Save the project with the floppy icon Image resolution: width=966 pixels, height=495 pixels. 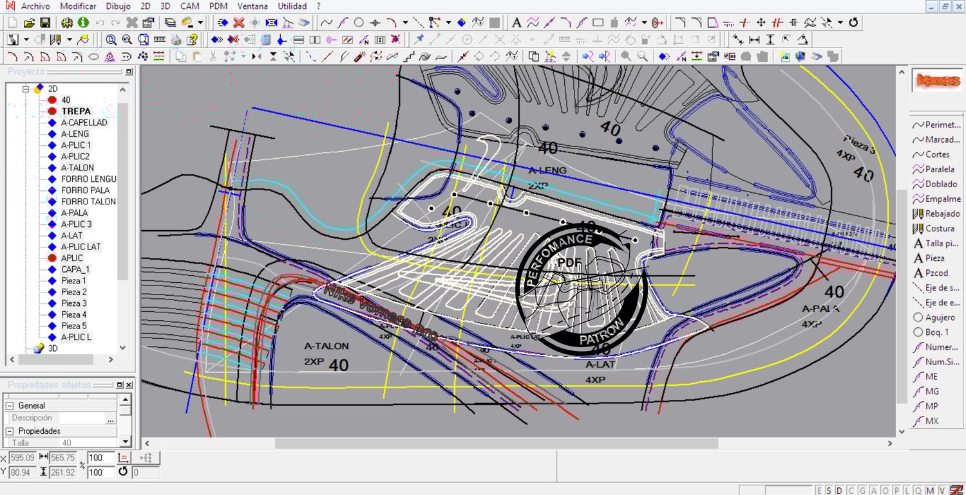(x=46, y=22)
